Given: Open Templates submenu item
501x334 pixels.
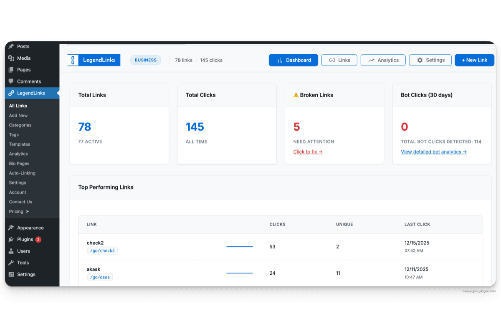Looking at the screenshot, I should [20, 144].
